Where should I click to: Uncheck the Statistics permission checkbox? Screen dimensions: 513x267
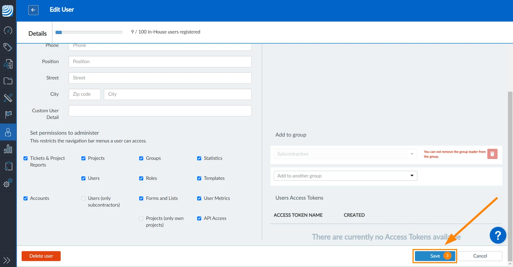point(199,158)
